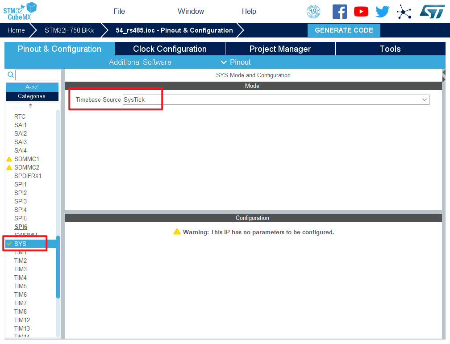Viewport: 450px width, 344px height.
Task: Select Categories sorting view
Action: 32,96
